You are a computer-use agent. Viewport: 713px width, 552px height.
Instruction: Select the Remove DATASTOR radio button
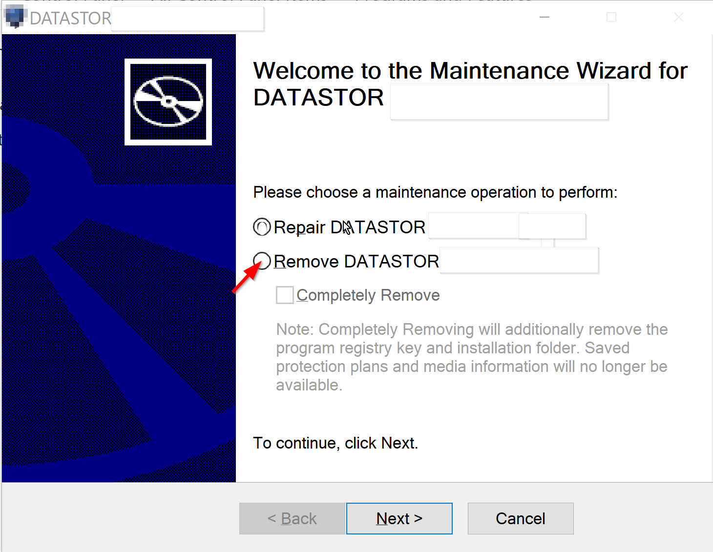pos(262,261)
